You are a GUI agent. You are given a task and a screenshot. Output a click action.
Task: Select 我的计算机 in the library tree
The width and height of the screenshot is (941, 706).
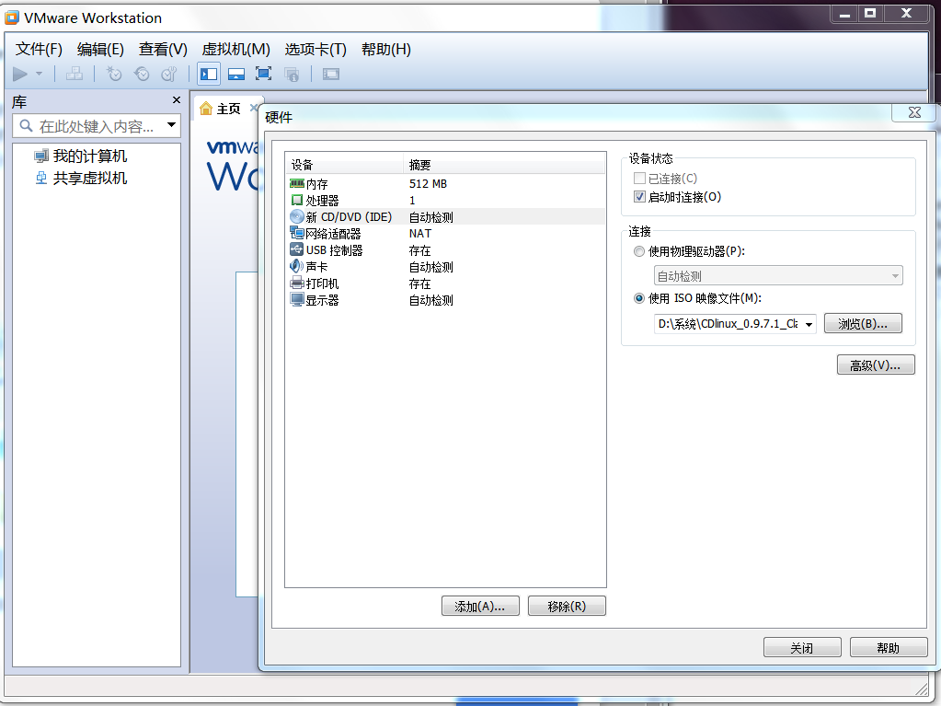tap(80, 156)
